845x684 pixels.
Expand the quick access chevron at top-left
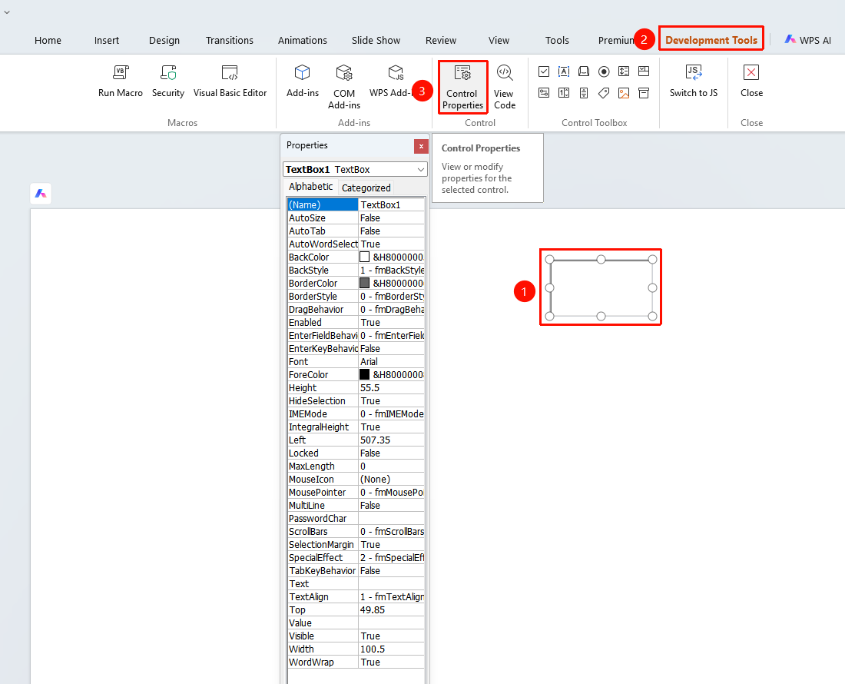pos(7,12)
